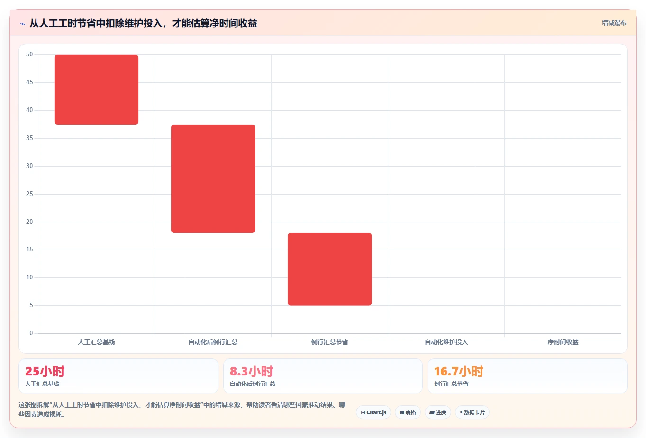Click the red bar for 人工汇总基线
This screenshot has width=646, height=438.
[x=96, y=89]
